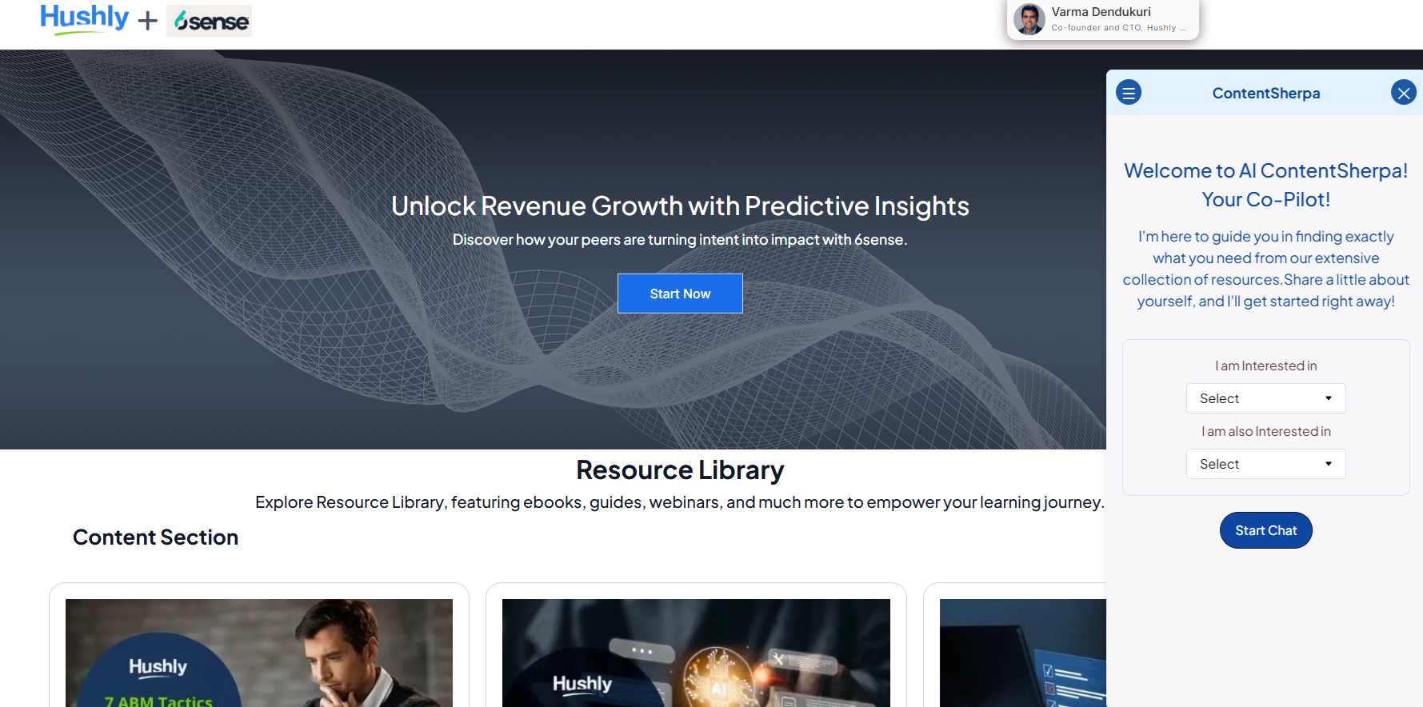
Task: Click Varma Dendukuri's profile avatar
Action: 1029,19
